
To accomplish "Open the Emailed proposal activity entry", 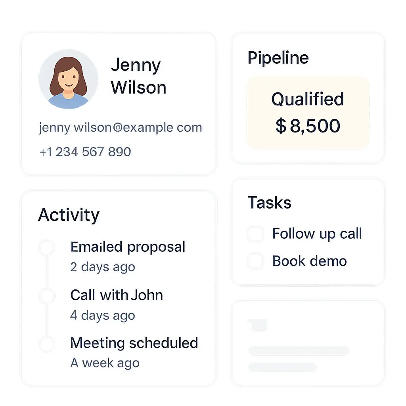I will tap(128, 257).
